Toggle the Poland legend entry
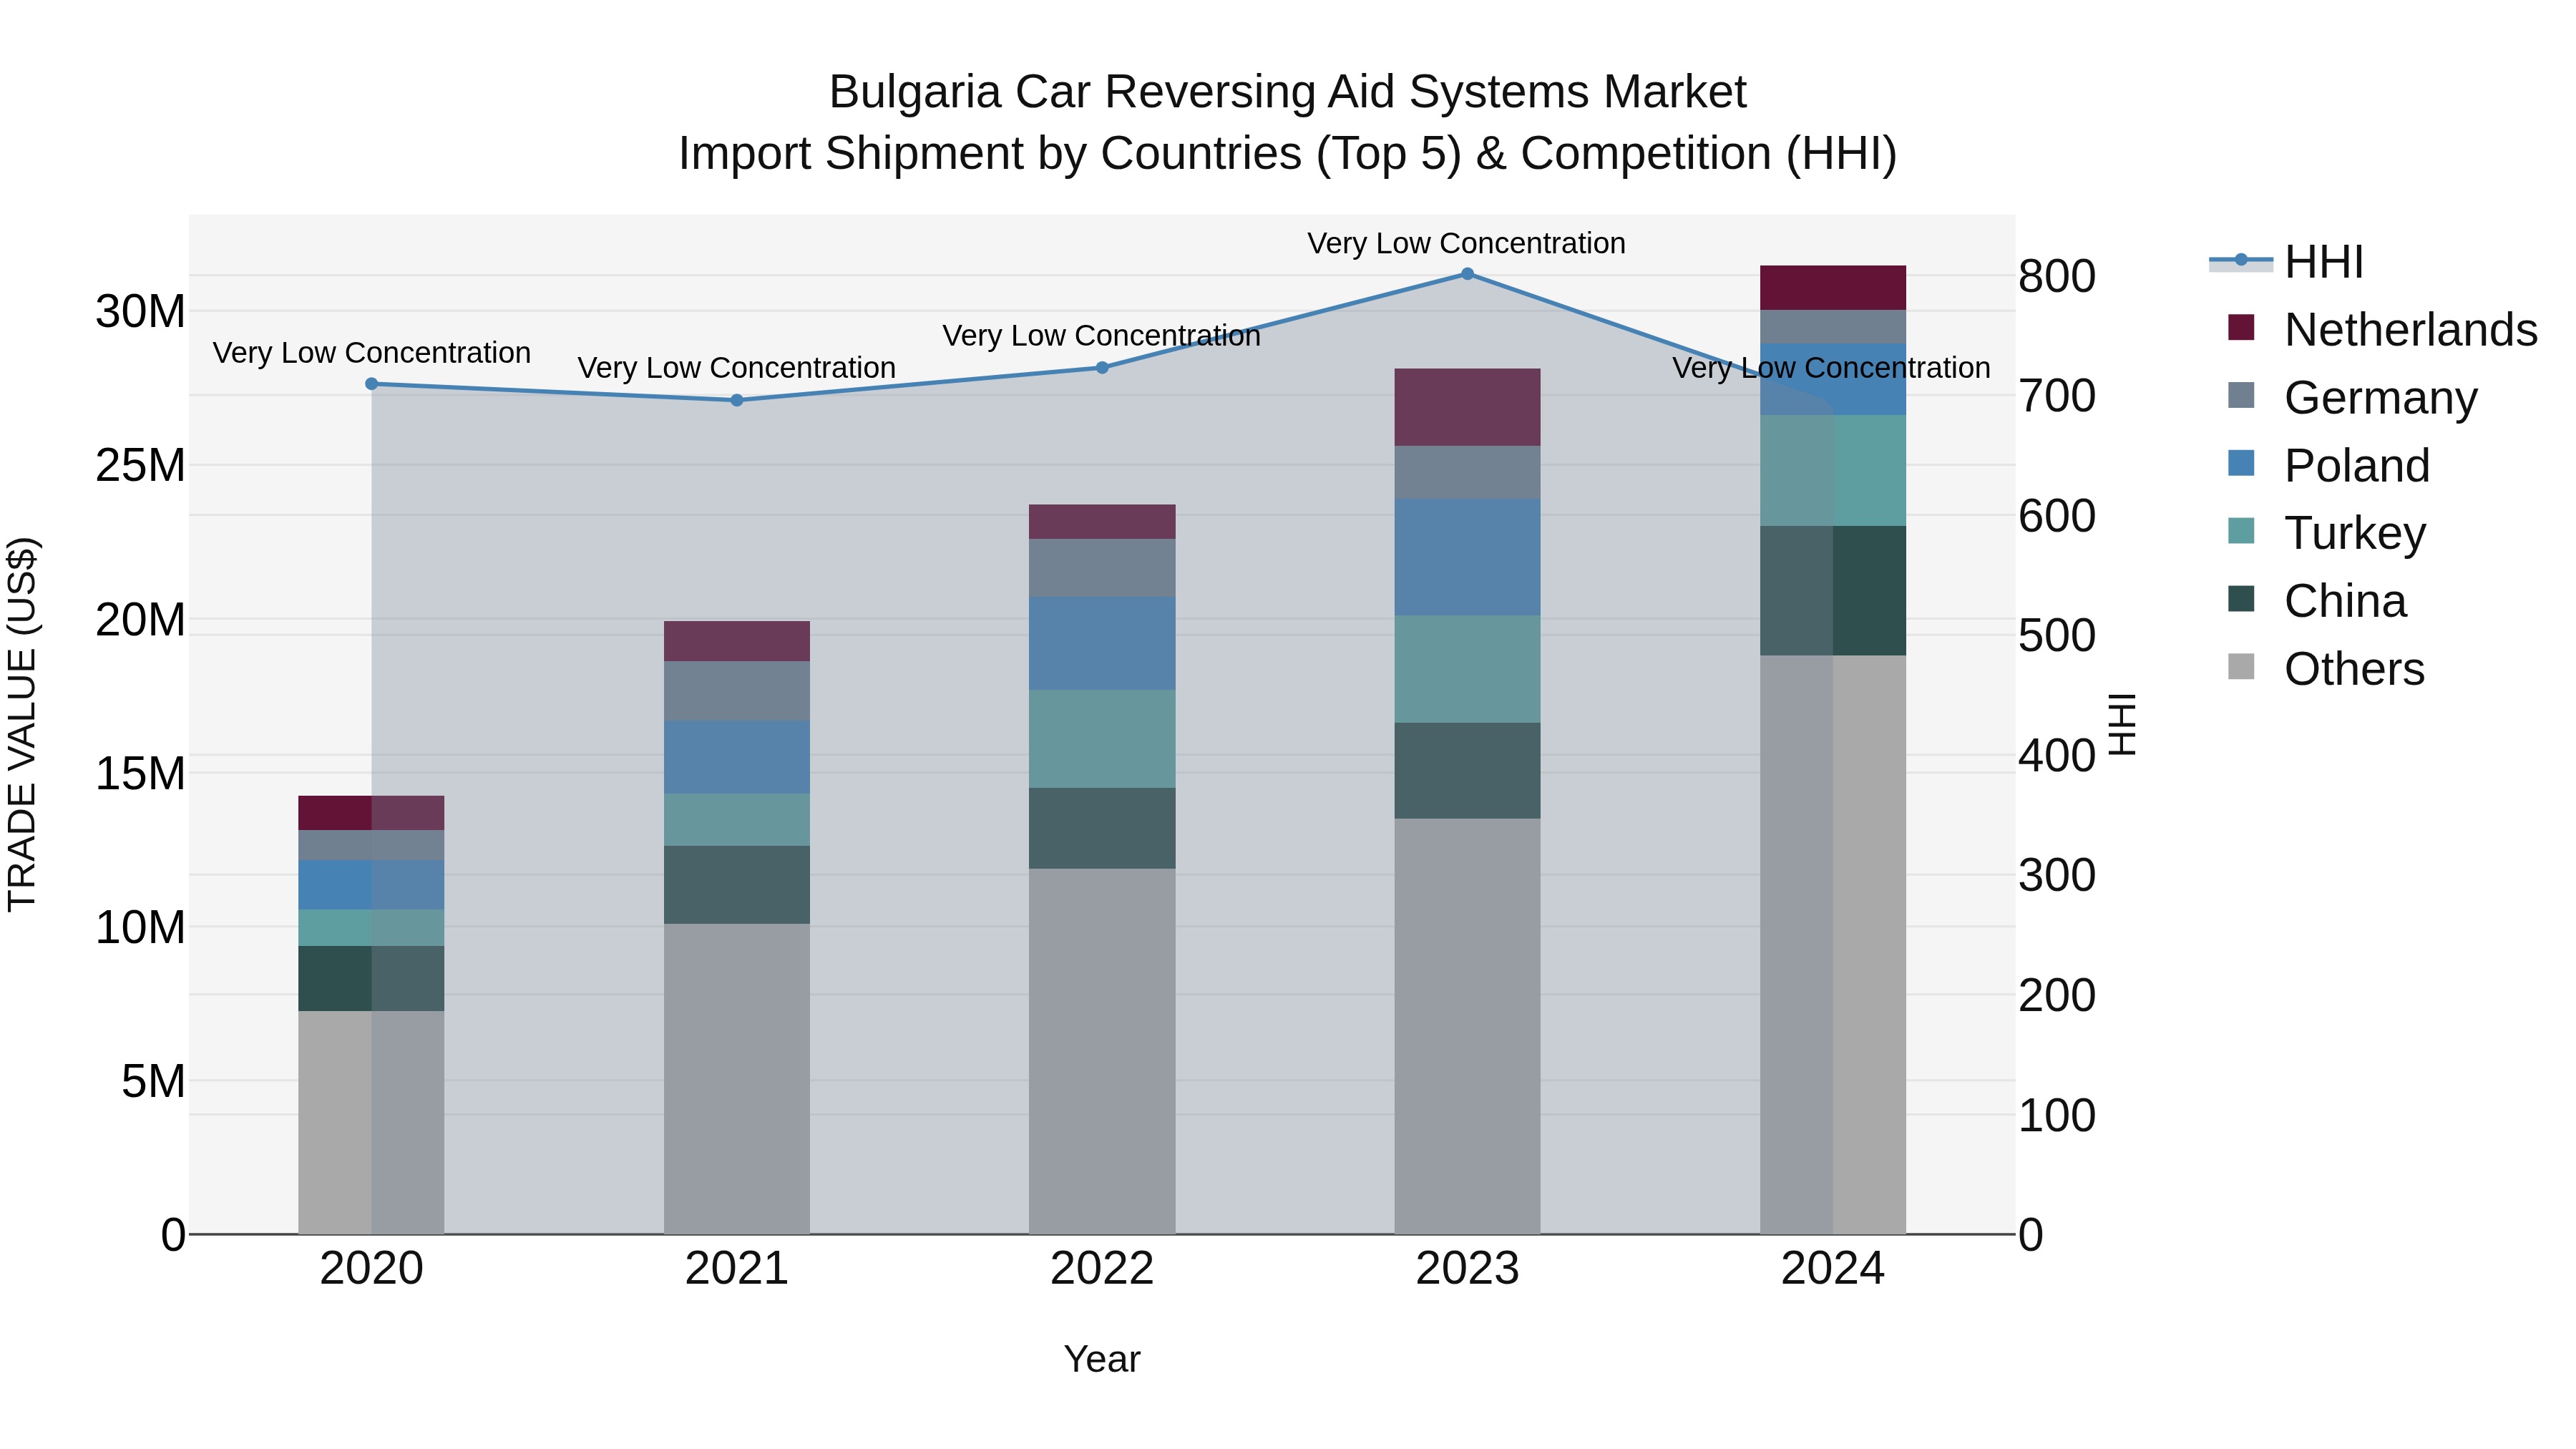The height and width of the screenshot is (1449, 2576). coord(2328,466)
